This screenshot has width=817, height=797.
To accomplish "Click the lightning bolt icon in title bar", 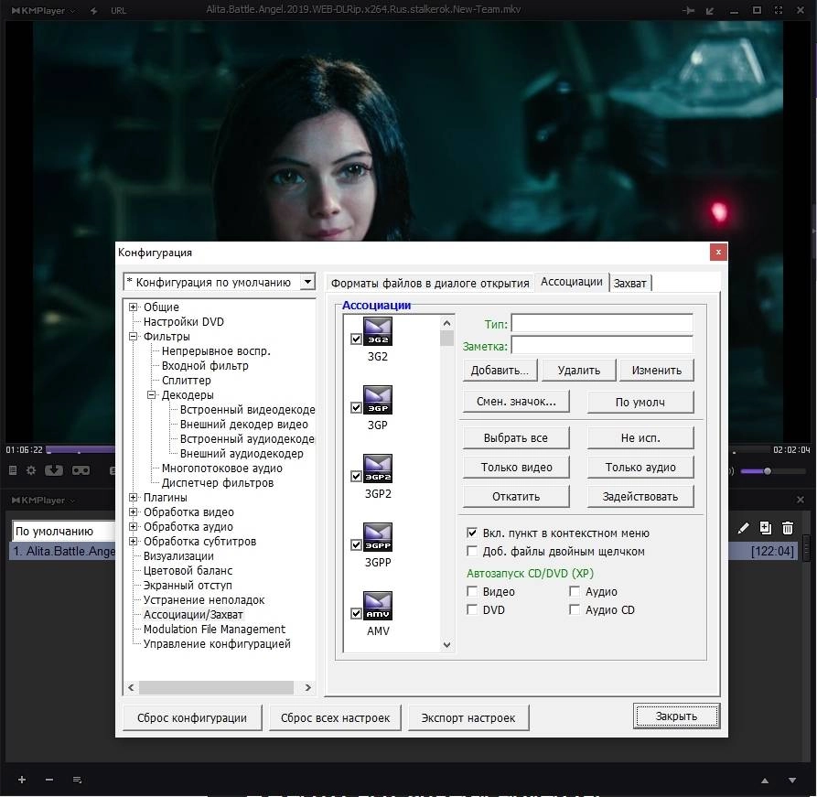I will (94, 10).
